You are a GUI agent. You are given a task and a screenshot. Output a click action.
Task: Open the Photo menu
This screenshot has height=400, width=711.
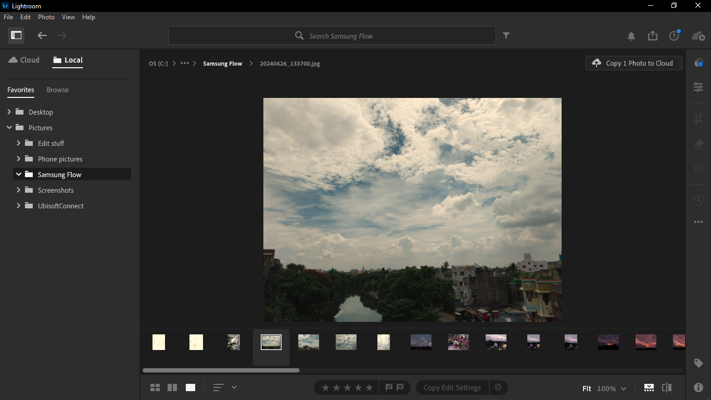pyautogui.click(x=46, y=17)
